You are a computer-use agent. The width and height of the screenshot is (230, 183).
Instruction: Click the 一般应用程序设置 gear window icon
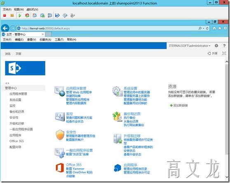point(60,153)
